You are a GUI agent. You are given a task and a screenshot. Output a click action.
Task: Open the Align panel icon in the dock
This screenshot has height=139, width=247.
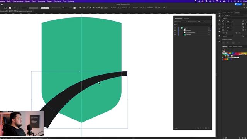[220, 36]
